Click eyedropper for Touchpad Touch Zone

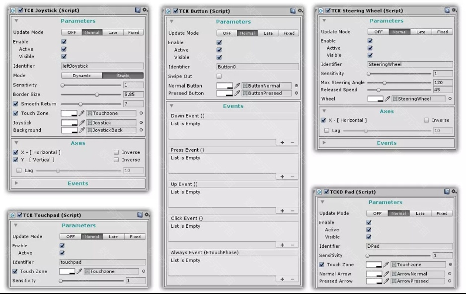(x=79, y=271)
